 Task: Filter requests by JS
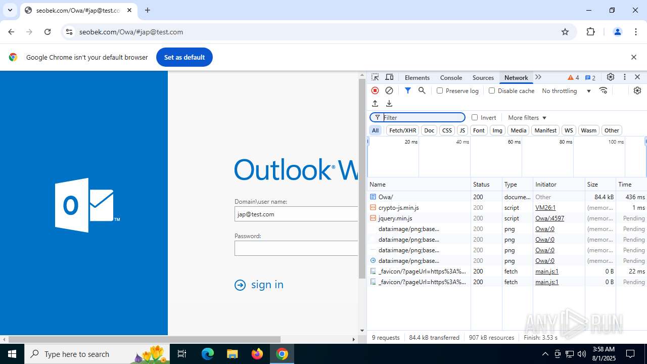pyautogui.click(x=462, y=130)
